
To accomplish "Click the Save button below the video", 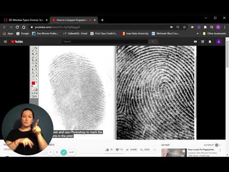I will pyautogui.click(x=145, y=150).
